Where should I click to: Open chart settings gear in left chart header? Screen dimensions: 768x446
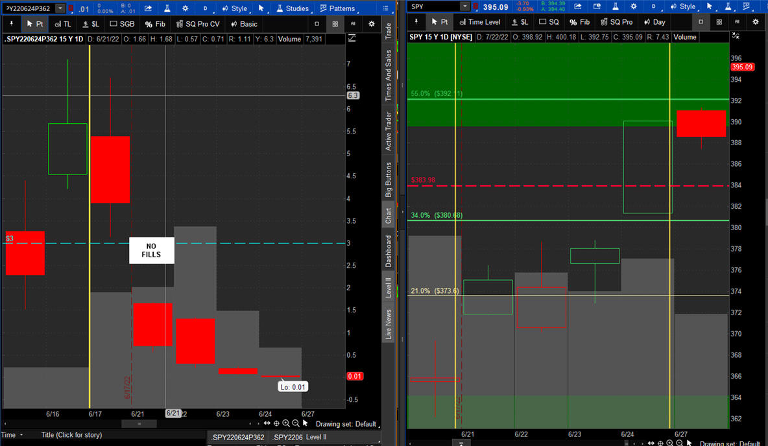click(186, 8)
